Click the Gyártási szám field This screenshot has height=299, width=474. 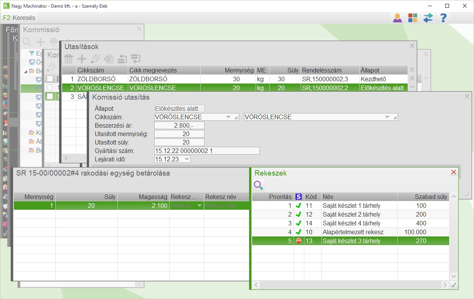[x=207, y=151]
